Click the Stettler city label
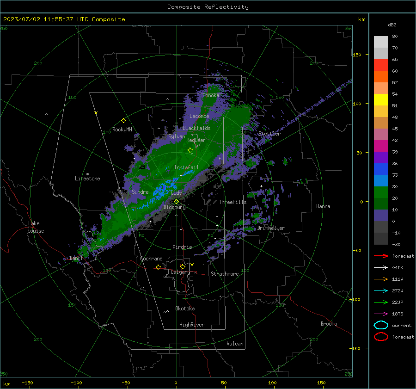 click(x=269, y=134)
